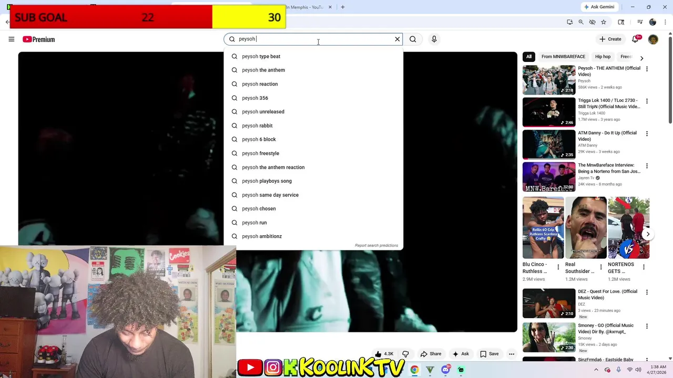Open DEZ Quest For Love video title
673x378 pixels.
tap(607, 295)
